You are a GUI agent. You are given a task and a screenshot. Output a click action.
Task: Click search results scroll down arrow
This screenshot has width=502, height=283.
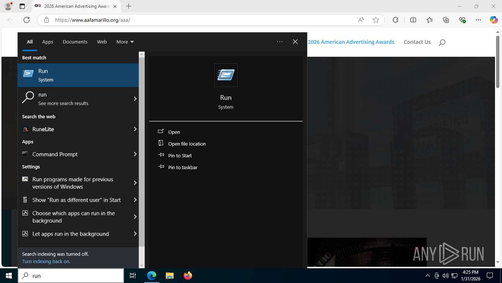pos(142,265)
